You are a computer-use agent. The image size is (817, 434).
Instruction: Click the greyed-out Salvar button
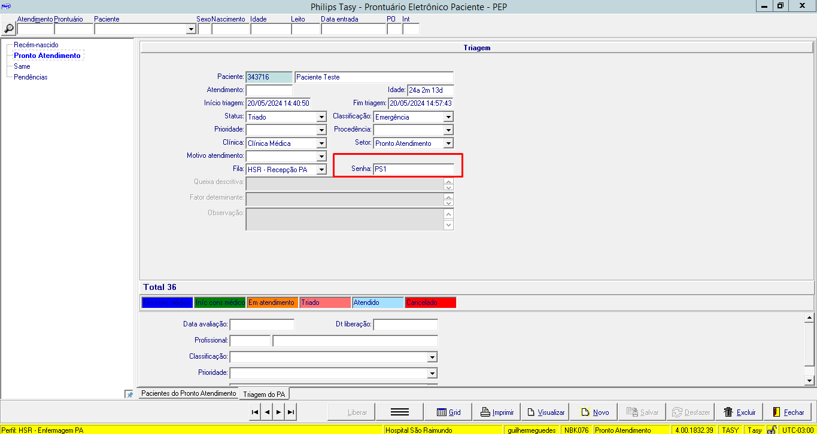(643, 412)
